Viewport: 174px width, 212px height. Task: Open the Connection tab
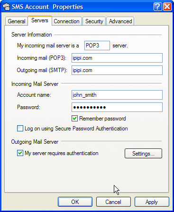(66, 21)
